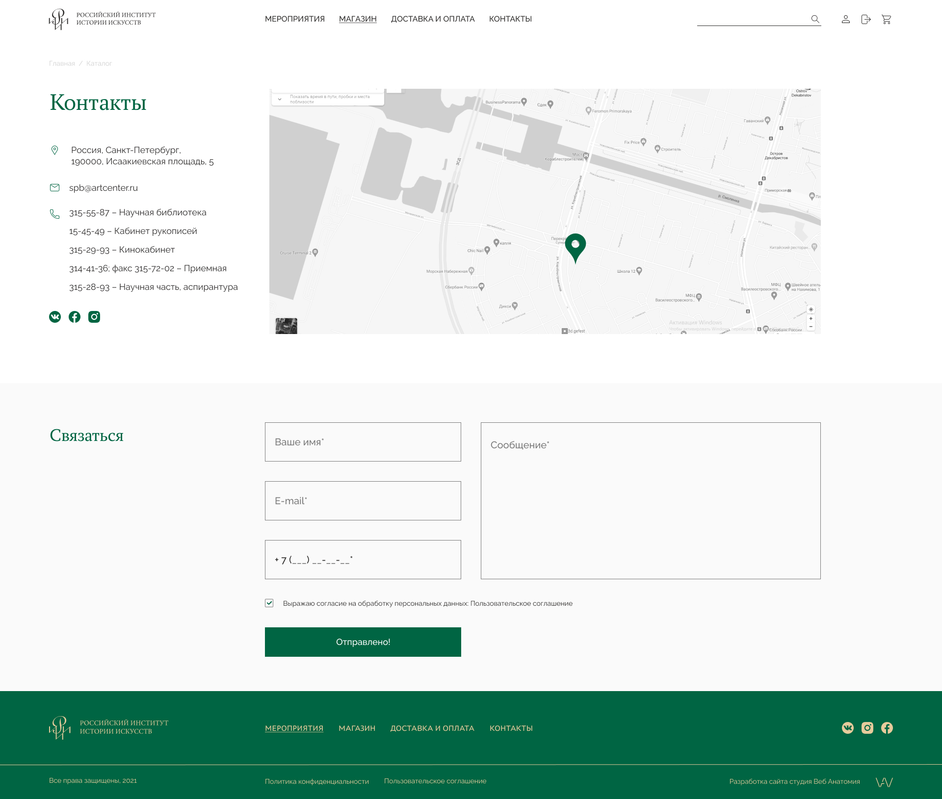Zoom in the map with plus button
The width and height of the screenshot is (942, 799).
click(811, 318)
